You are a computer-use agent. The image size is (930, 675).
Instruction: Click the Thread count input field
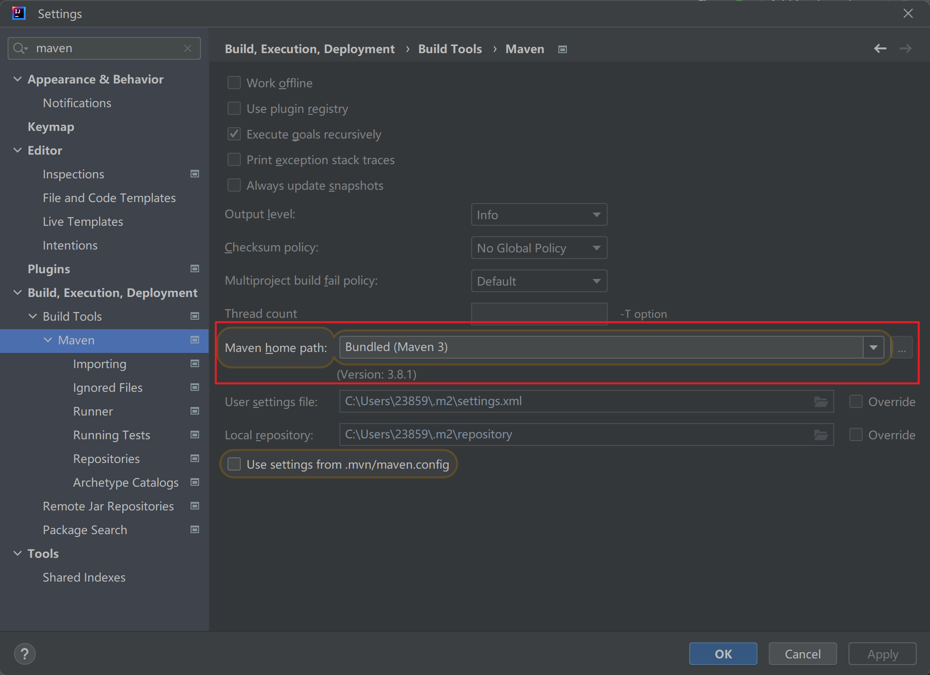pyautogui.click(x=539, y=314)
